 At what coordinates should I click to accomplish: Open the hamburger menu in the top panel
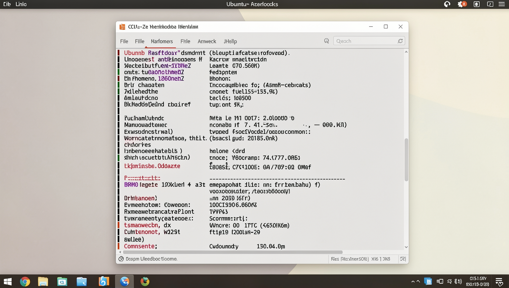[502, 4]
